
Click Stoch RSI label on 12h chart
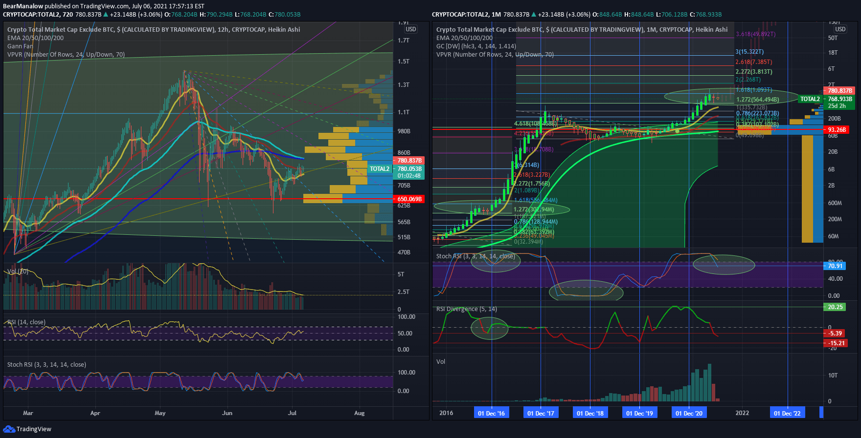46,365
